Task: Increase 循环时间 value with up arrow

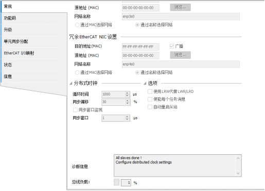Action: pyautogui.click(x=127, y=93)
